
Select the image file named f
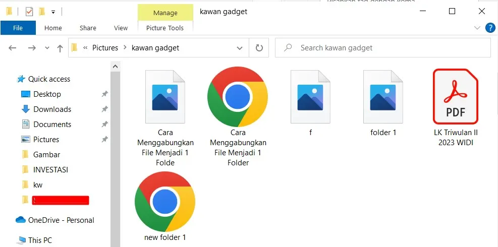pos(310,102)
